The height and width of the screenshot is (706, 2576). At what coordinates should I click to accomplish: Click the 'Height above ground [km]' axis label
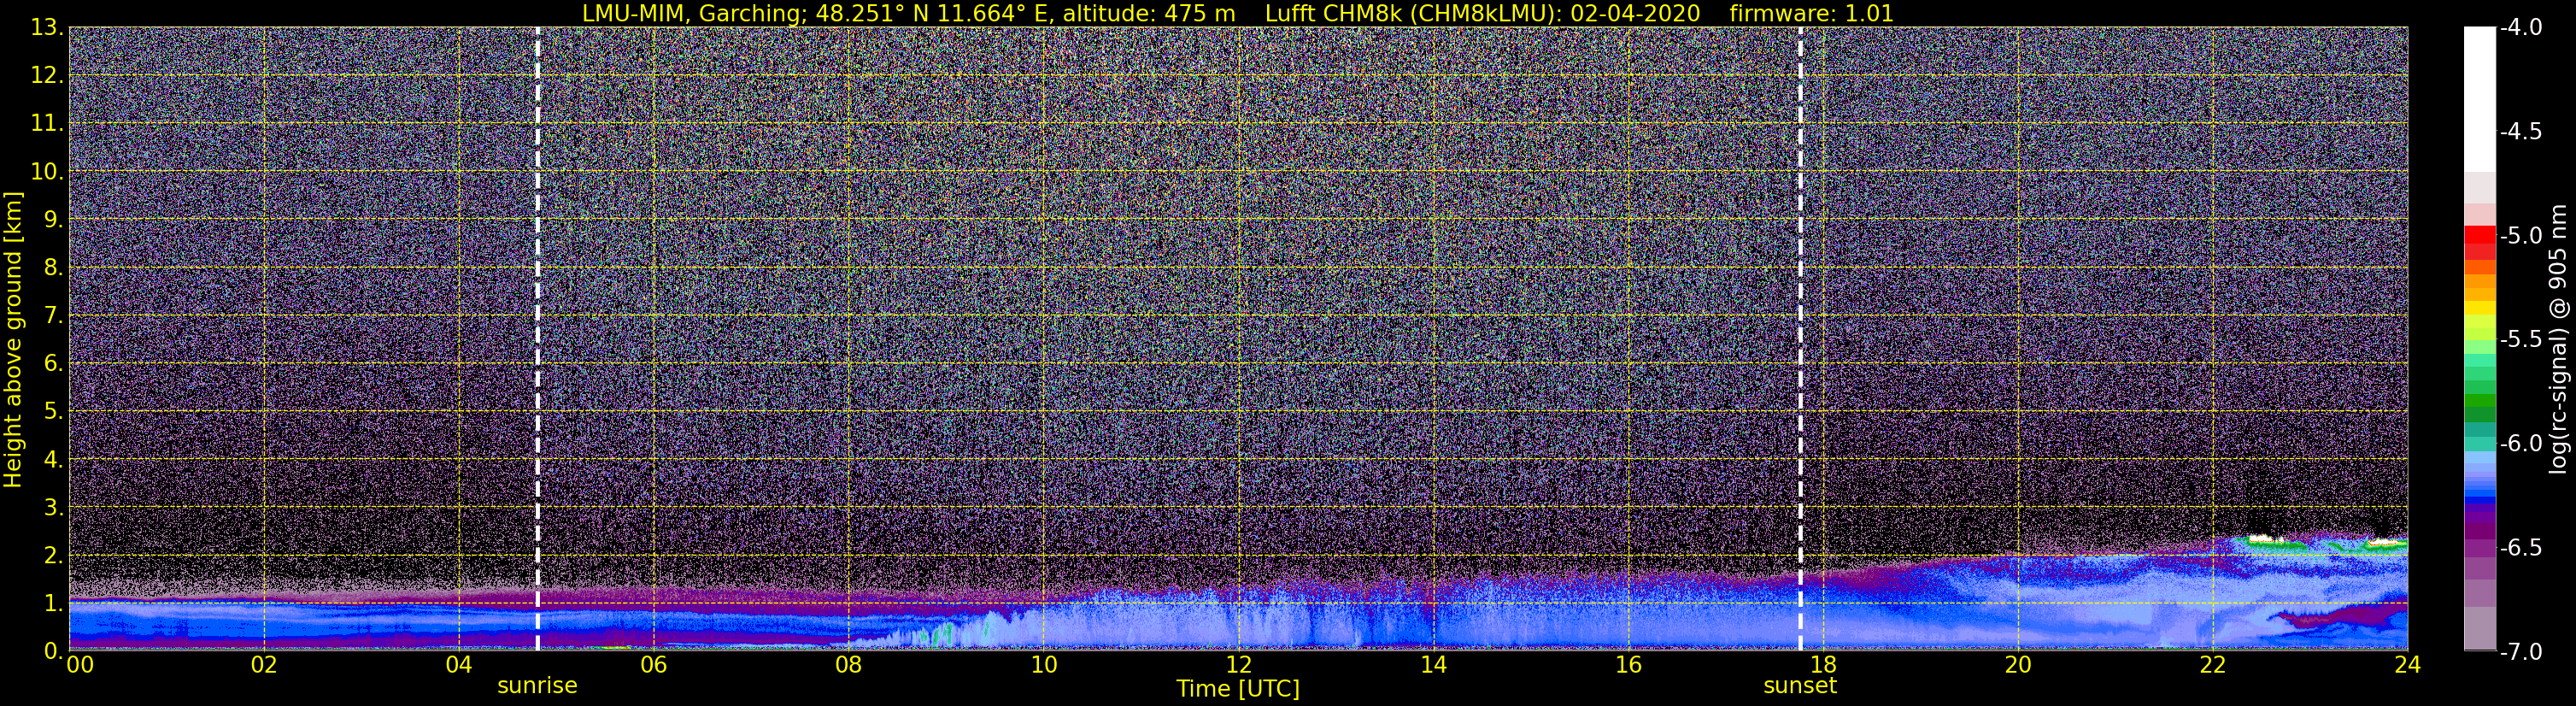click(13, 339)
